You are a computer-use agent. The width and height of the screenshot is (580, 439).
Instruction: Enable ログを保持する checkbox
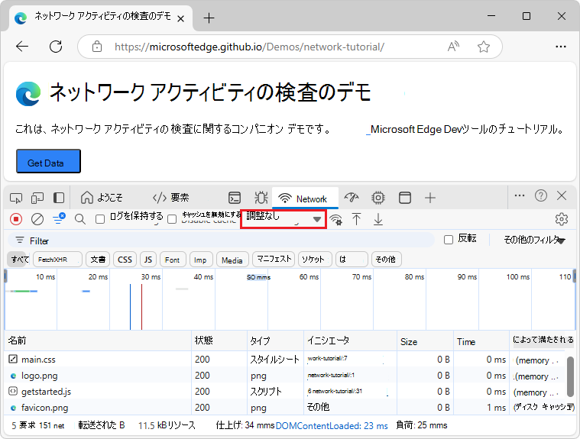pos(100,219)
